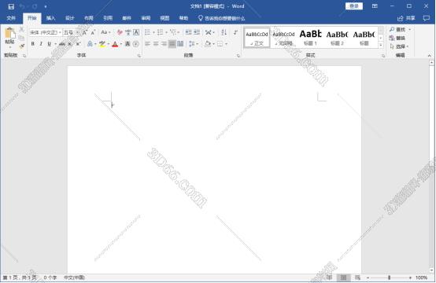The image size is (436, 283).
Task: Save the document from the Quick Access toolbar
Action: click(x=11, y=6)
